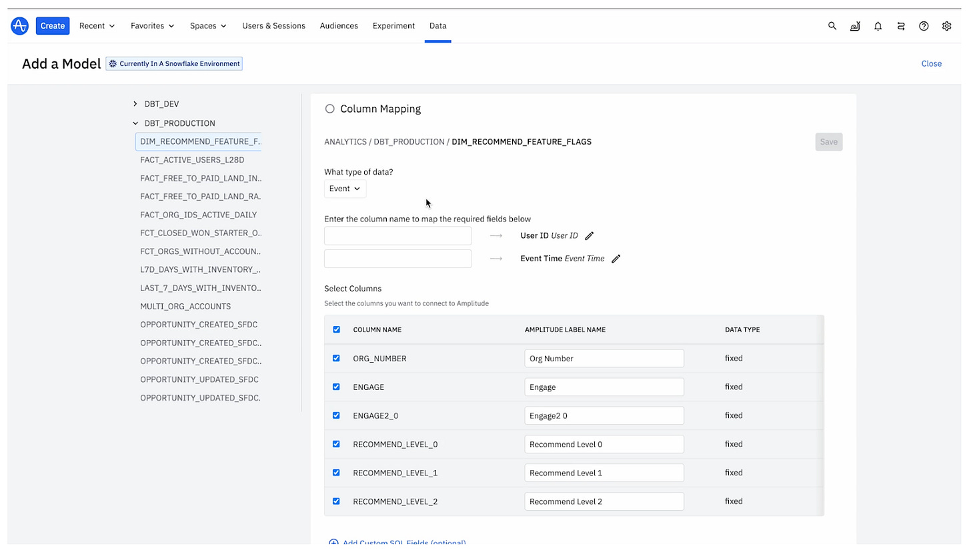This screenshot has width=971, height=550.
Task: Open the search magnifier icon
Action: [x=832, y=26]
